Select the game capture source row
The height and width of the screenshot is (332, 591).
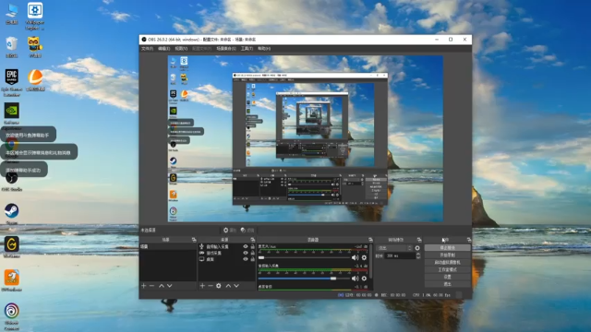pos(227,253)
